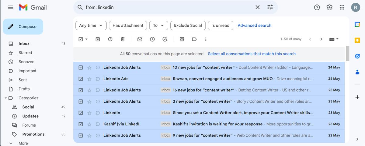Open Google apps grid launcher
Screen dimensions: 365x146
pyautogui.click(x=342, y=7)
